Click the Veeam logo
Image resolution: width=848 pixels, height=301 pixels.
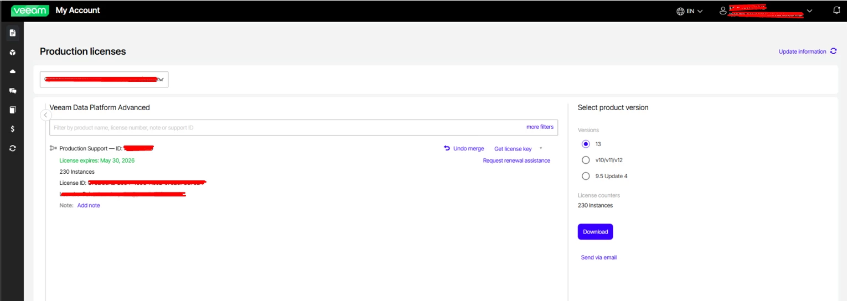coord(30,11)
